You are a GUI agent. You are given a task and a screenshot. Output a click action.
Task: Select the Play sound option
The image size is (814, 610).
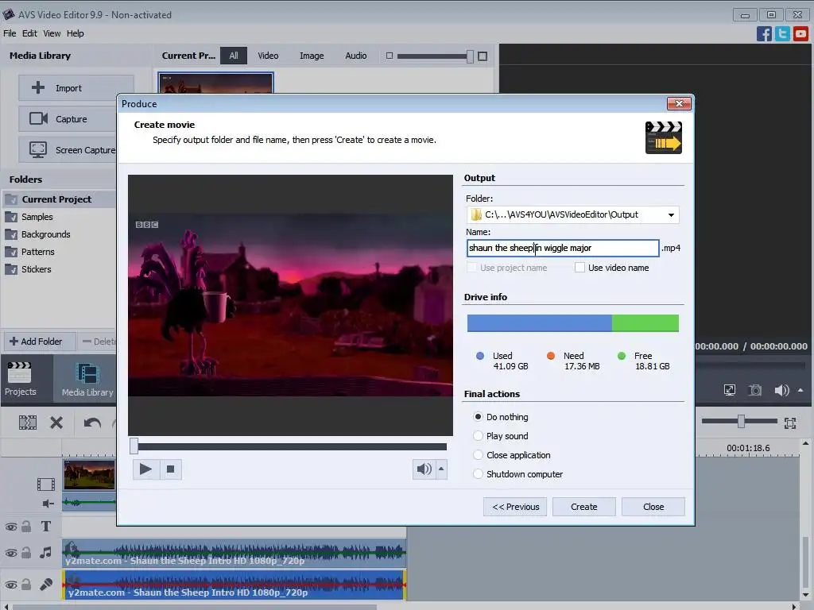point(478,436)
